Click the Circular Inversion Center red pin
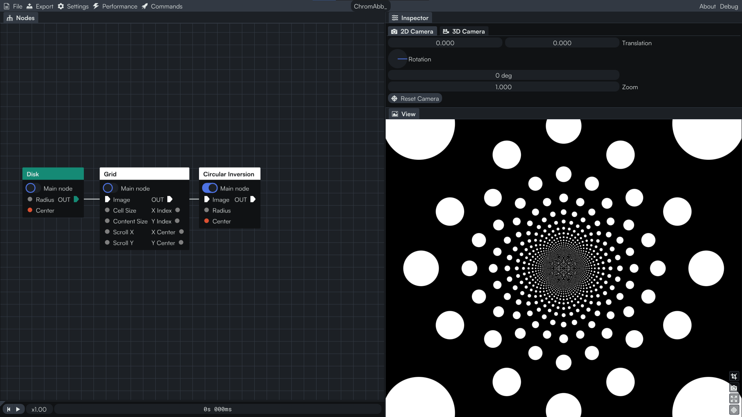This screenshot has height=417, width=742. click(206, 221)
